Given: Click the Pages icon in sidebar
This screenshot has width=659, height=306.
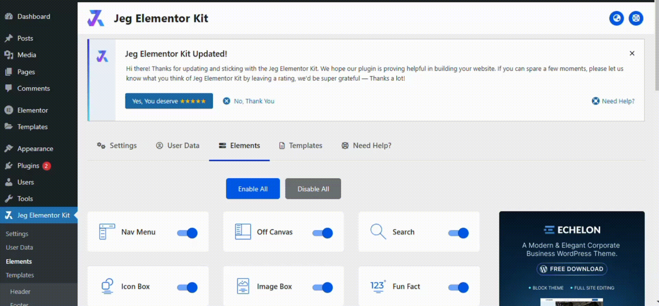Looking at the screenshot, I should [x=9, y=72].
